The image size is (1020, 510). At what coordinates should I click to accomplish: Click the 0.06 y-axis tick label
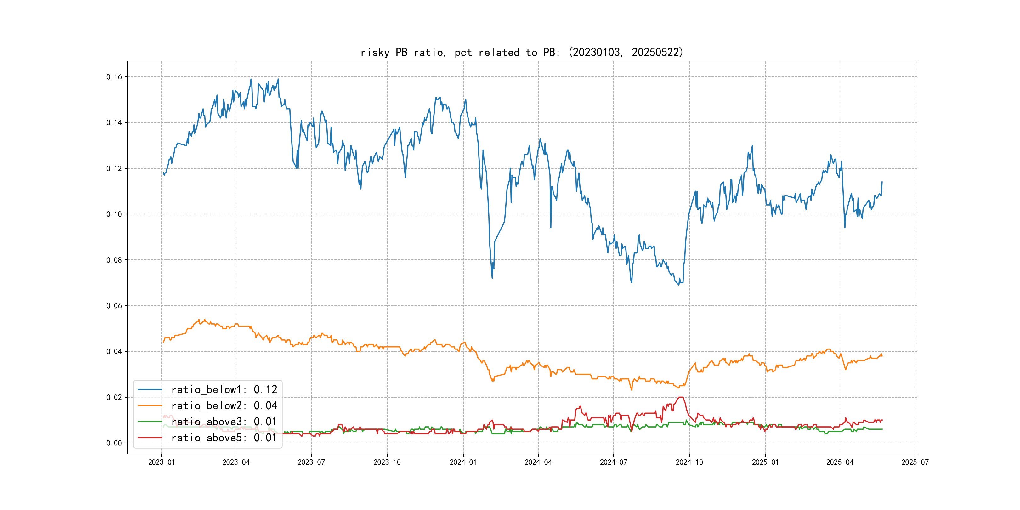click(114, 306)
